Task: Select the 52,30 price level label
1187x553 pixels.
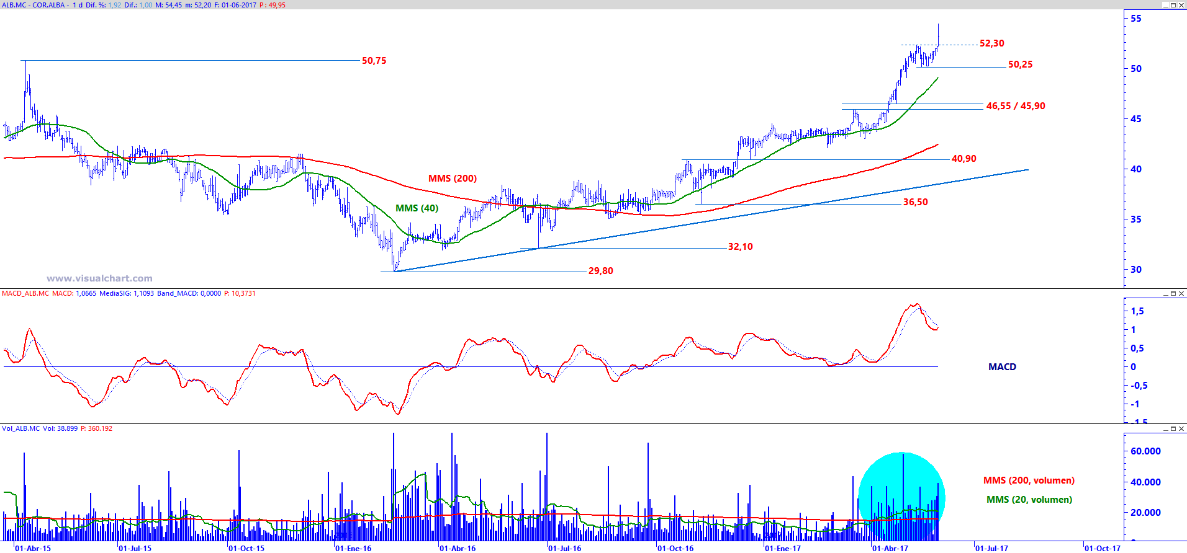Action: pos(992,43)
